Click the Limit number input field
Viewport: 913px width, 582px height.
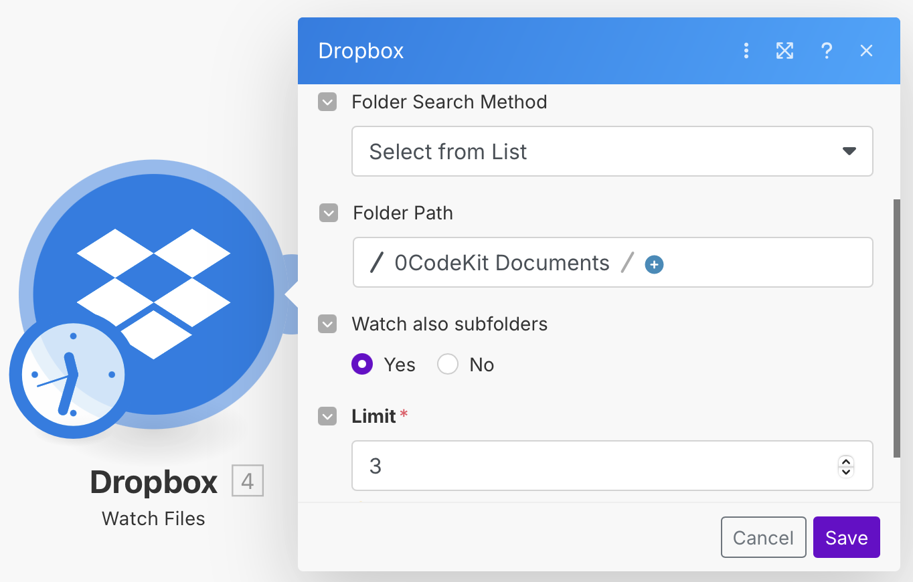pyautogui.click(x=612, y=466)
